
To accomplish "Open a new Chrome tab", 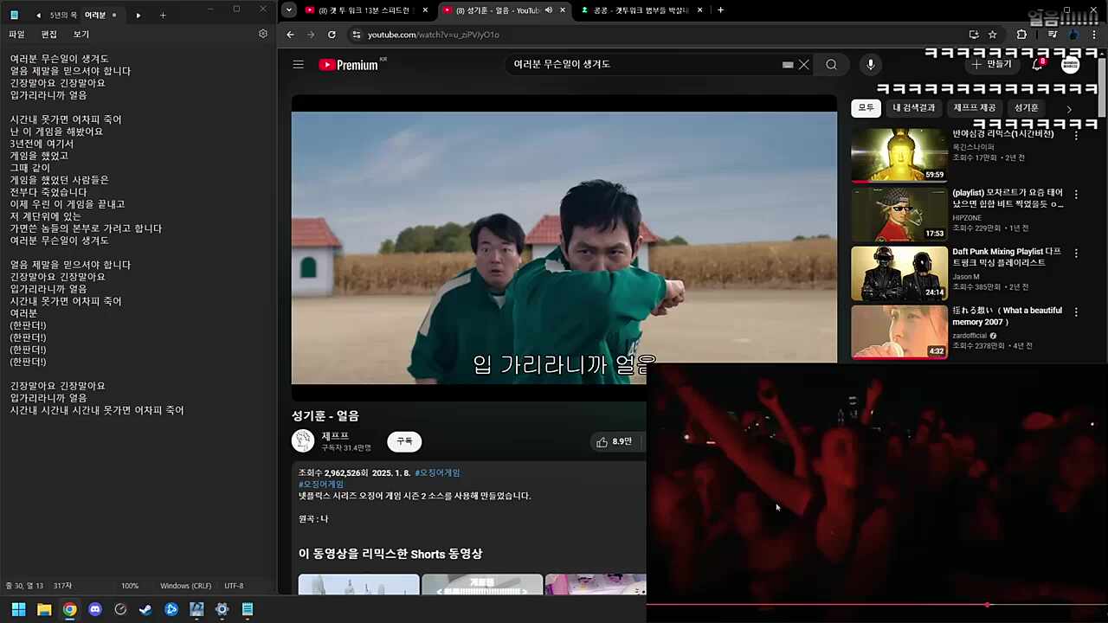I will (x=720, y=10).
